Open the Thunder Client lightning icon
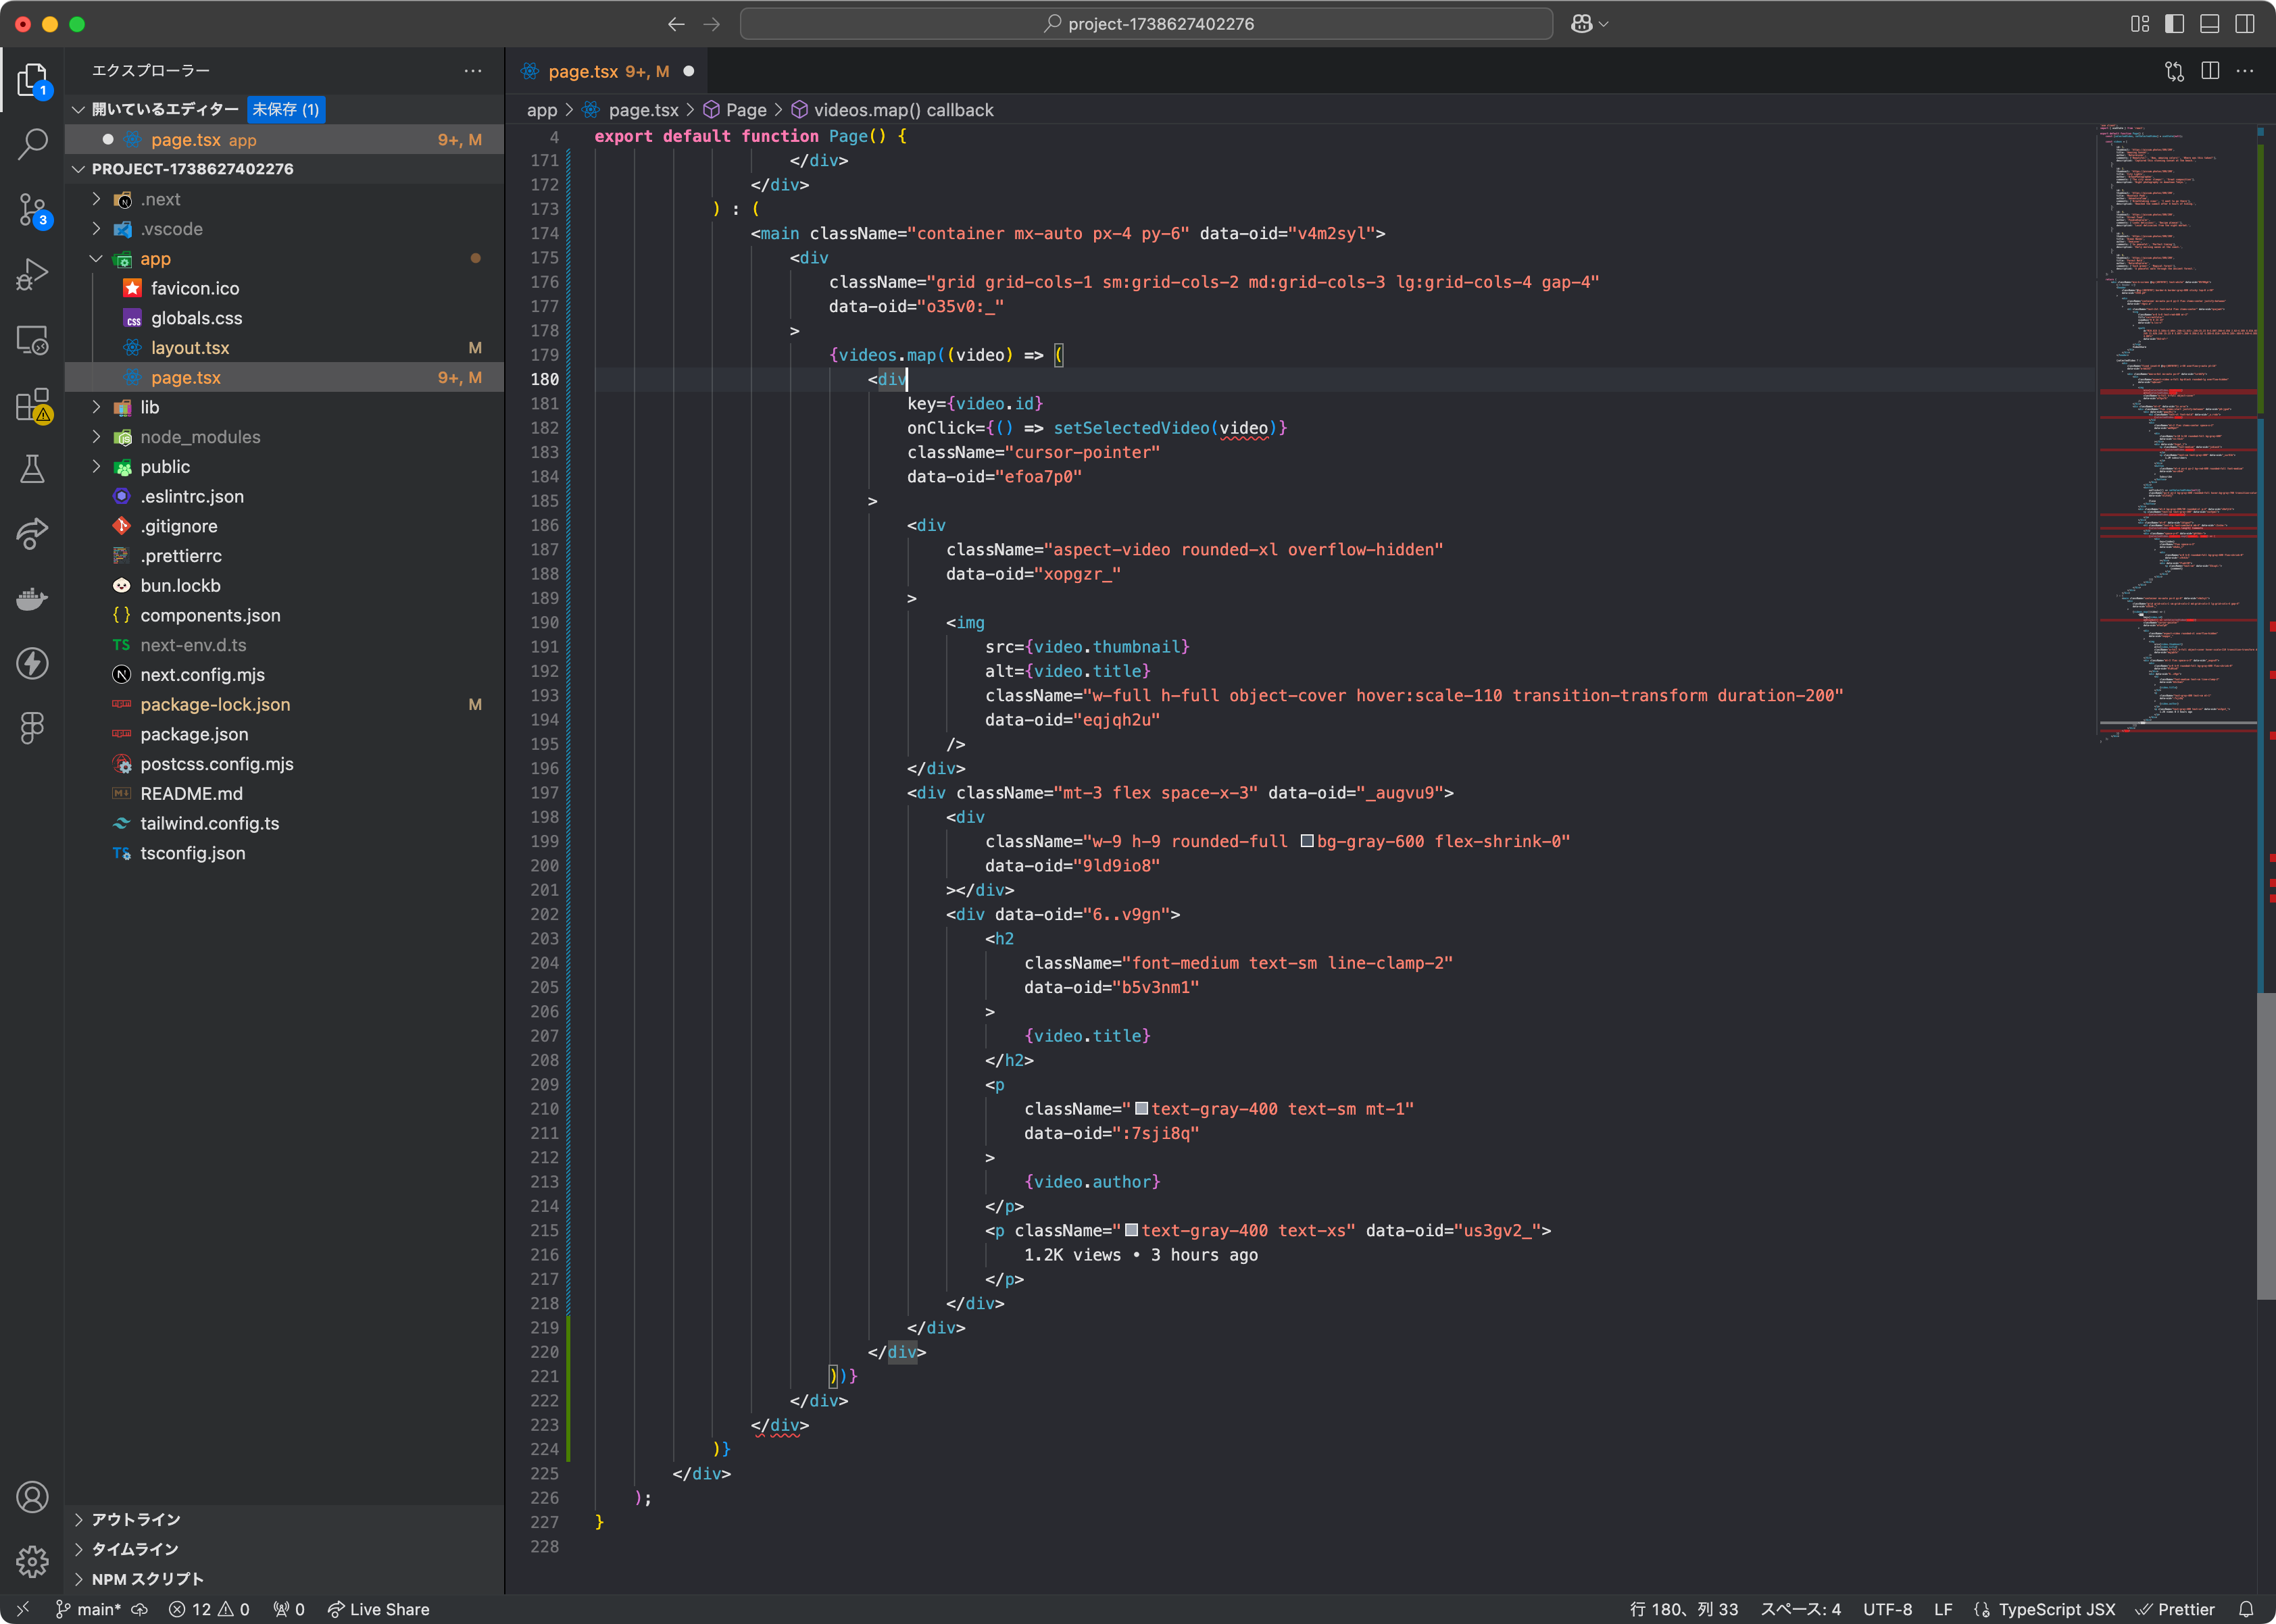Screen dimensions: 2276x1624 click(x=32, y=663)
